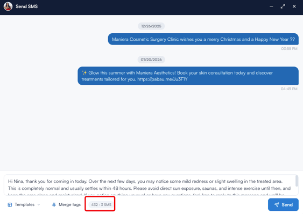Click the sparkles emoji in the summer message

[x=84, y=72]
